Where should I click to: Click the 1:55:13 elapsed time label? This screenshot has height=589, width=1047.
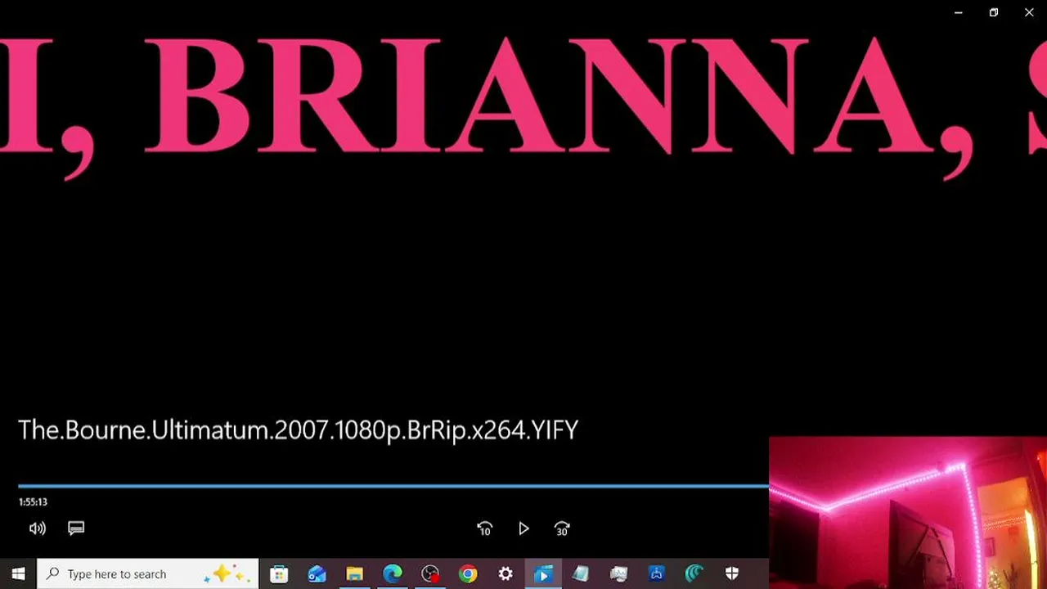click(33, 502)
